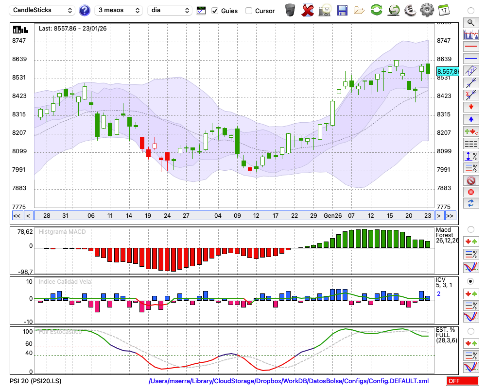Open the dia interval dropdown
The width and height of the screenshot is (486, 388).
pos(170,10)
